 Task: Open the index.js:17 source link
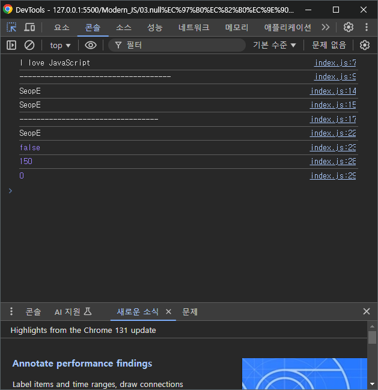(334, 120)
